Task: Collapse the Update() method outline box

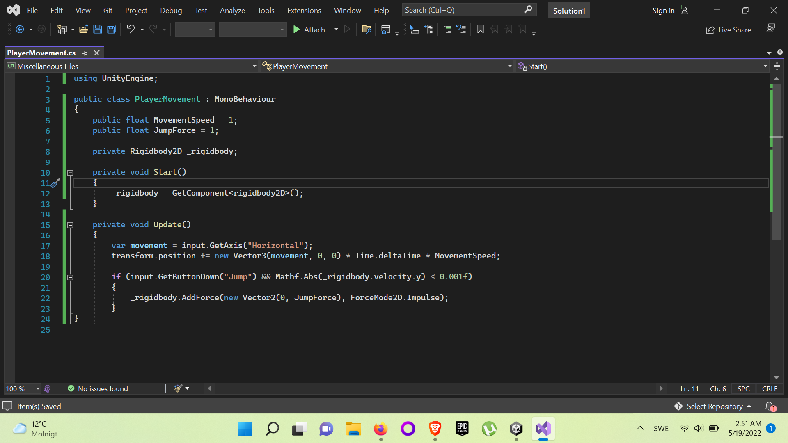Action: 70,225
